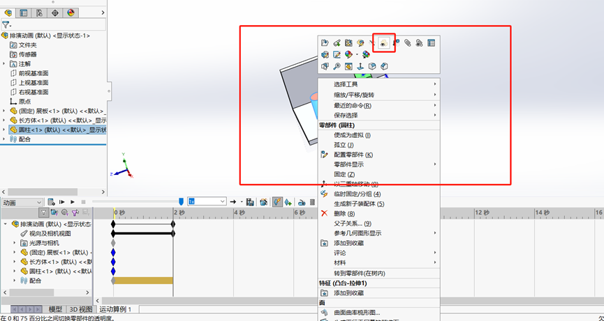Image resolution: width=604 pixels, height=321 pixels.
Task: Open ConfigurationManager tab
Action: pos(39,13)
